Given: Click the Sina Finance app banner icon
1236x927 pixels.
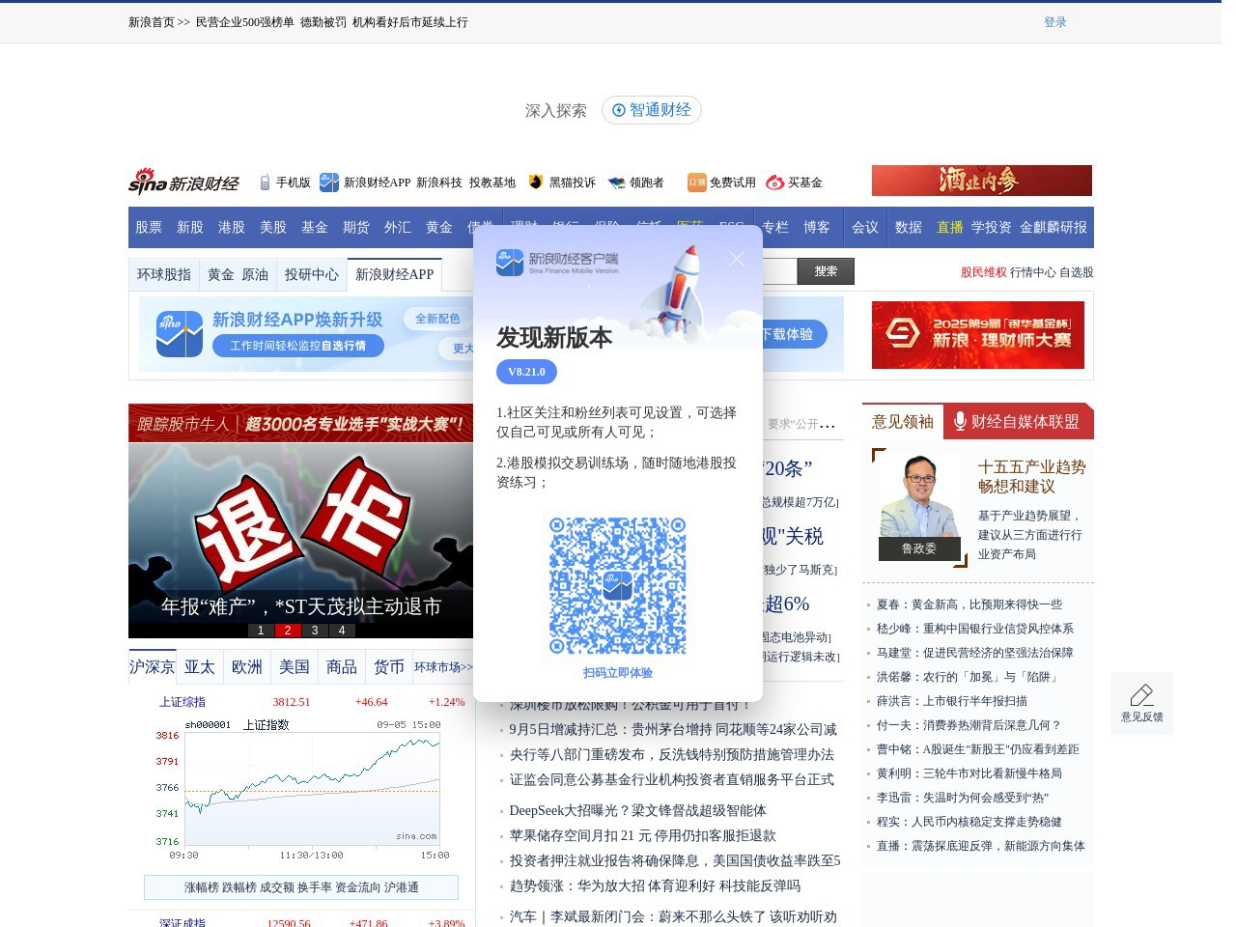Looking at the screenshot, I should pyautogui.click(x=180, y=334).
